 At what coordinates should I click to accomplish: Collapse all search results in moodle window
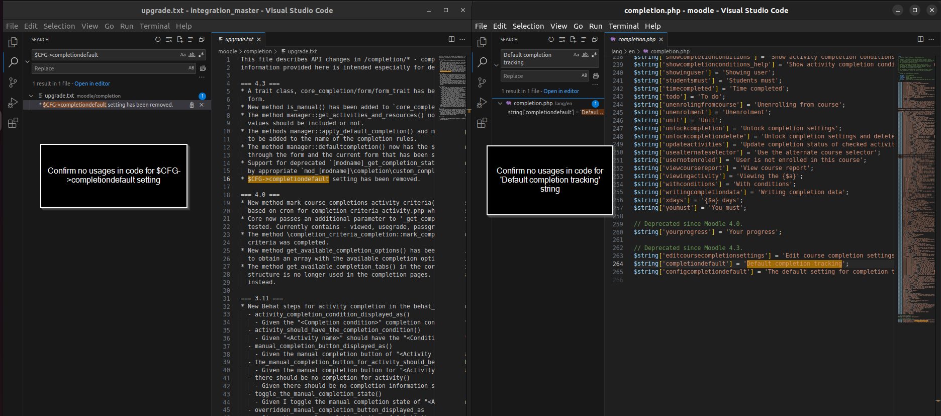pos(595,39)
